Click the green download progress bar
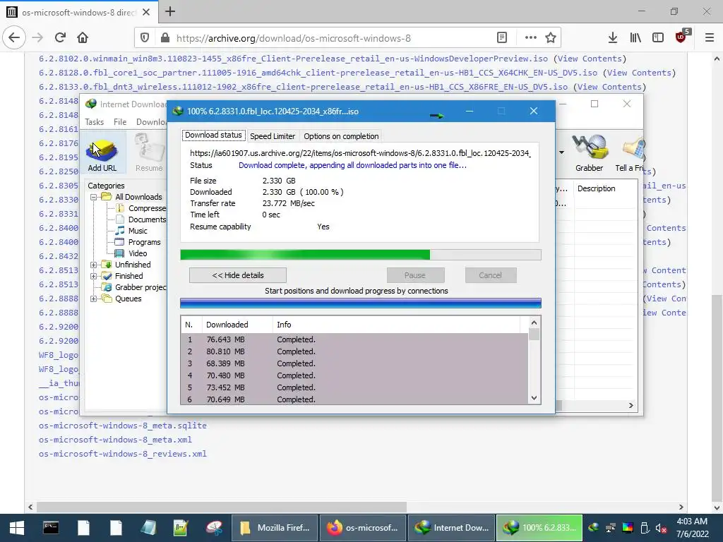 pos(361,255)
